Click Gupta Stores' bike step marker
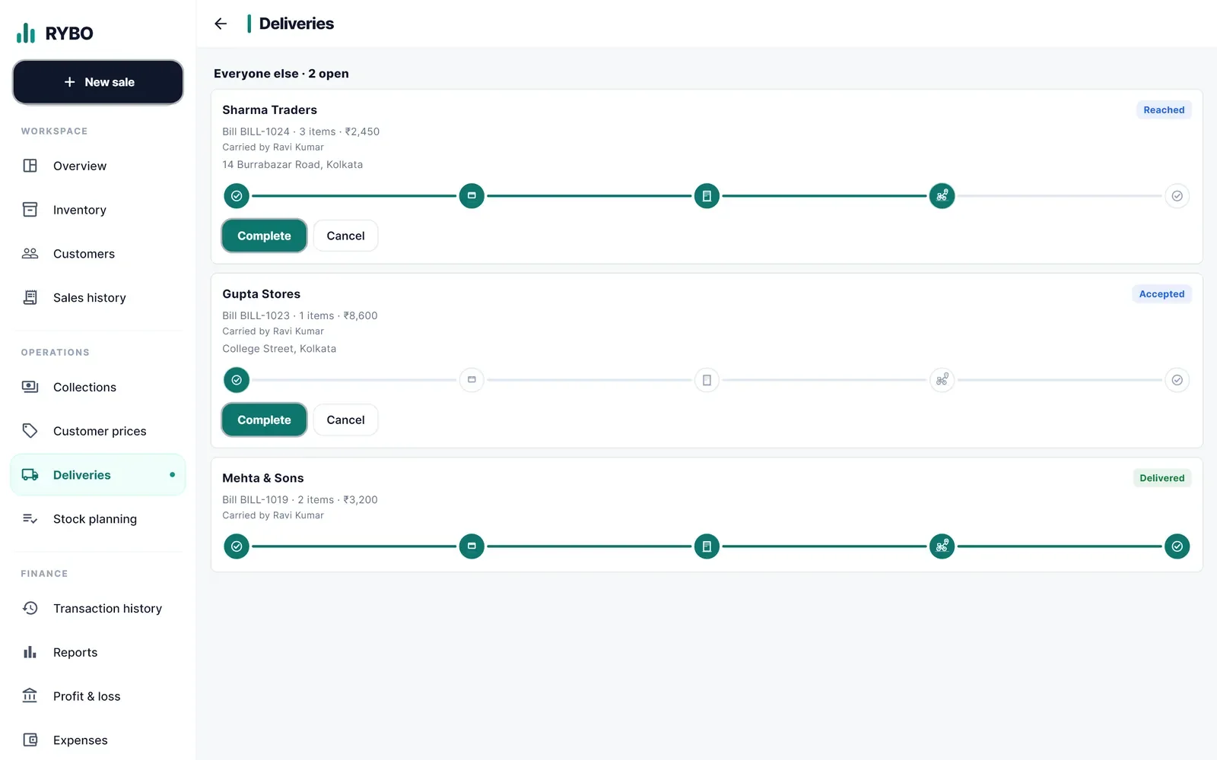 pyautogui.click(x=942, y=380)
